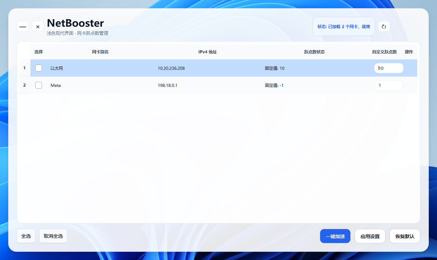Click the status label 已加载 2 个网卡
437x260 pixels.
click(344, 26)
